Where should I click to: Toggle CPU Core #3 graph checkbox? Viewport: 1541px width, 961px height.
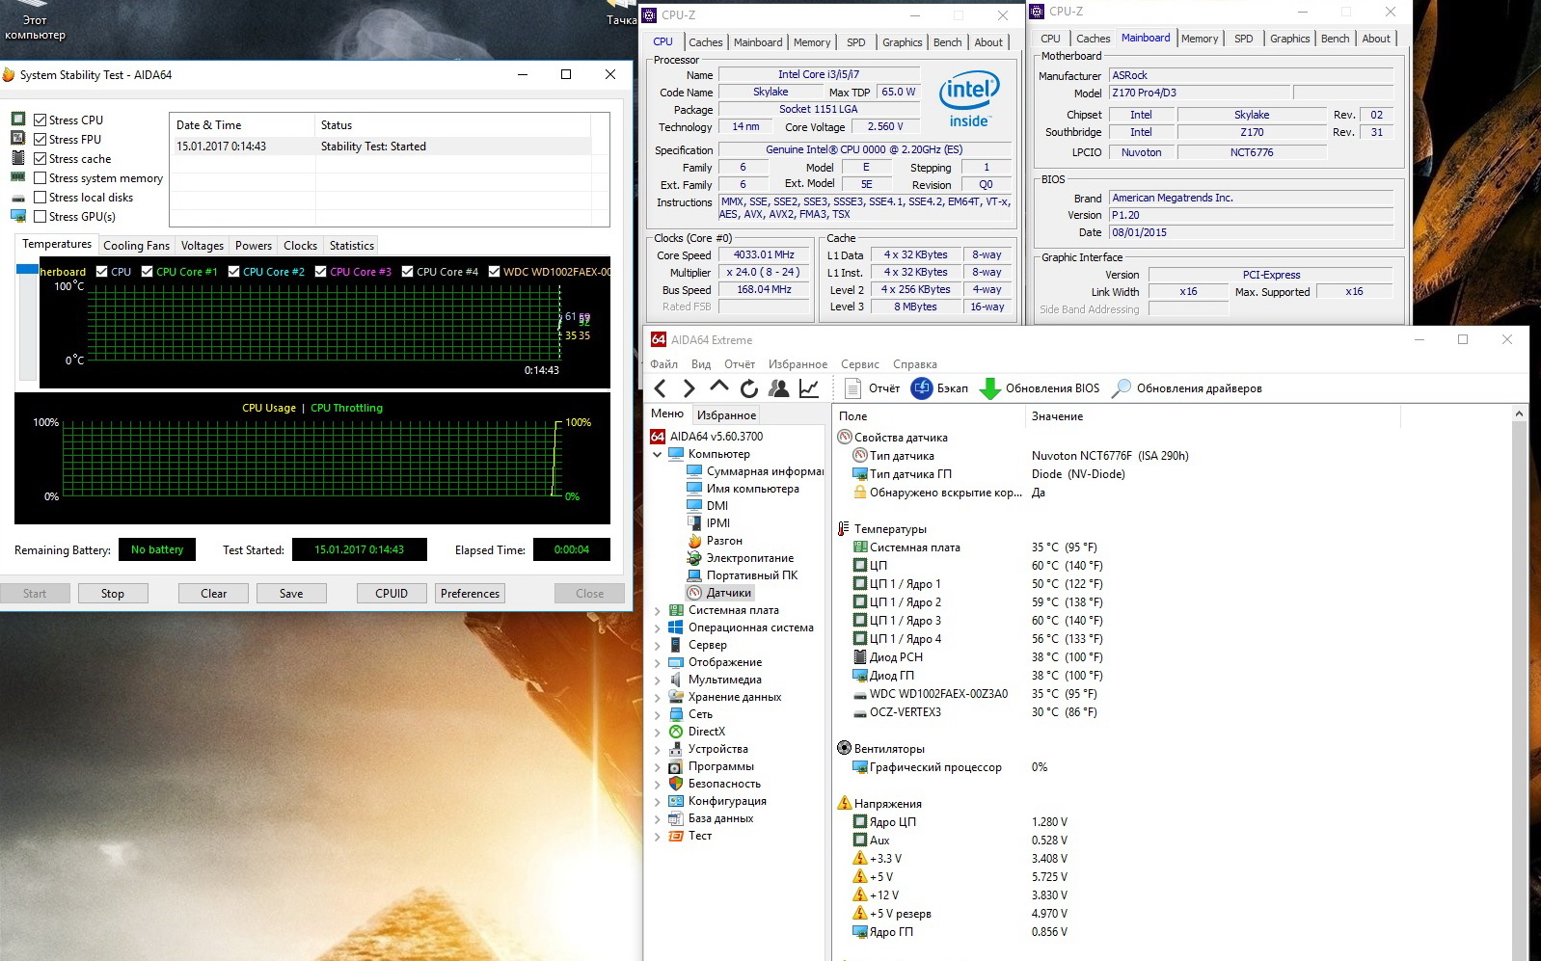pyautogui.click(x=321, y=272)
